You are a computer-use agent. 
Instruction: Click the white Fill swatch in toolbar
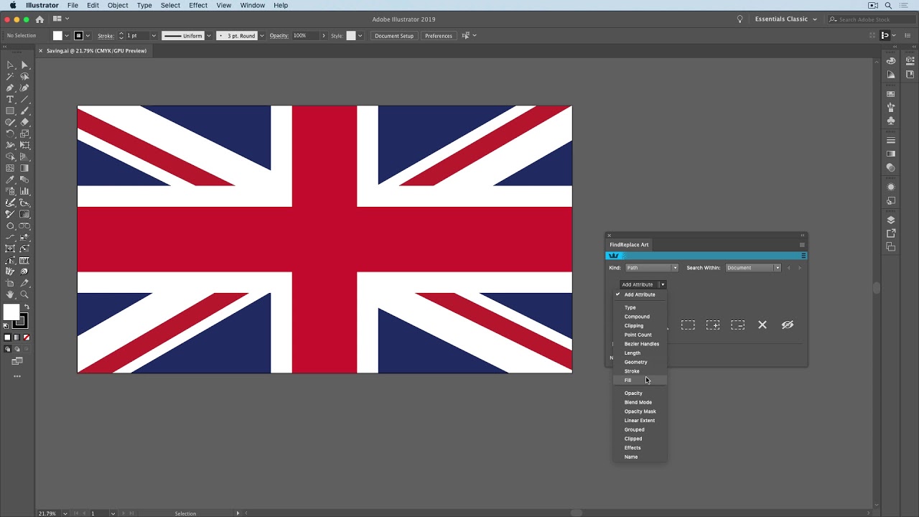tap(11, 312)
